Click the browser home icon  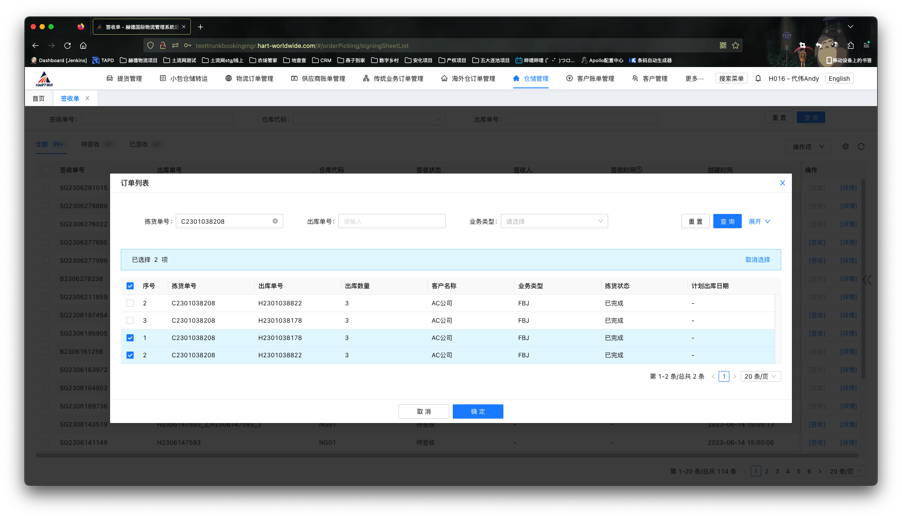point(83,45)
